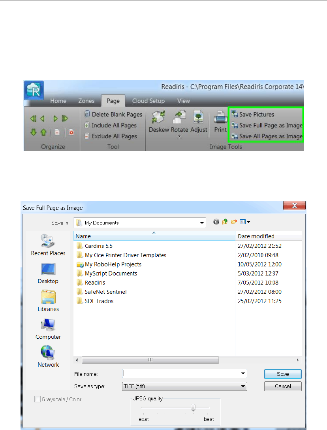Click Delete Blank Pages
This screenshot has height=430, width=327.
(x=113, y=114)
